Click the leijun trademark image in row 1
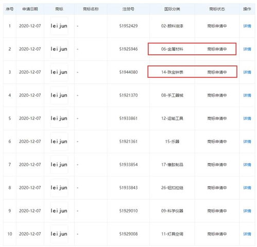Image resolution: width=257 pixels, height=247 pixels. coord(59,26)
